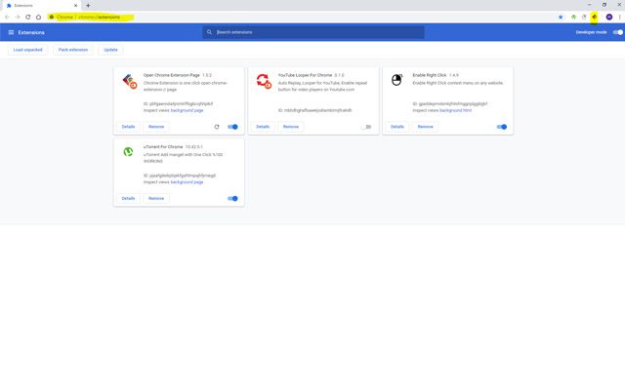Click Enable Right Click version 1.4.9

coord(454,75)
